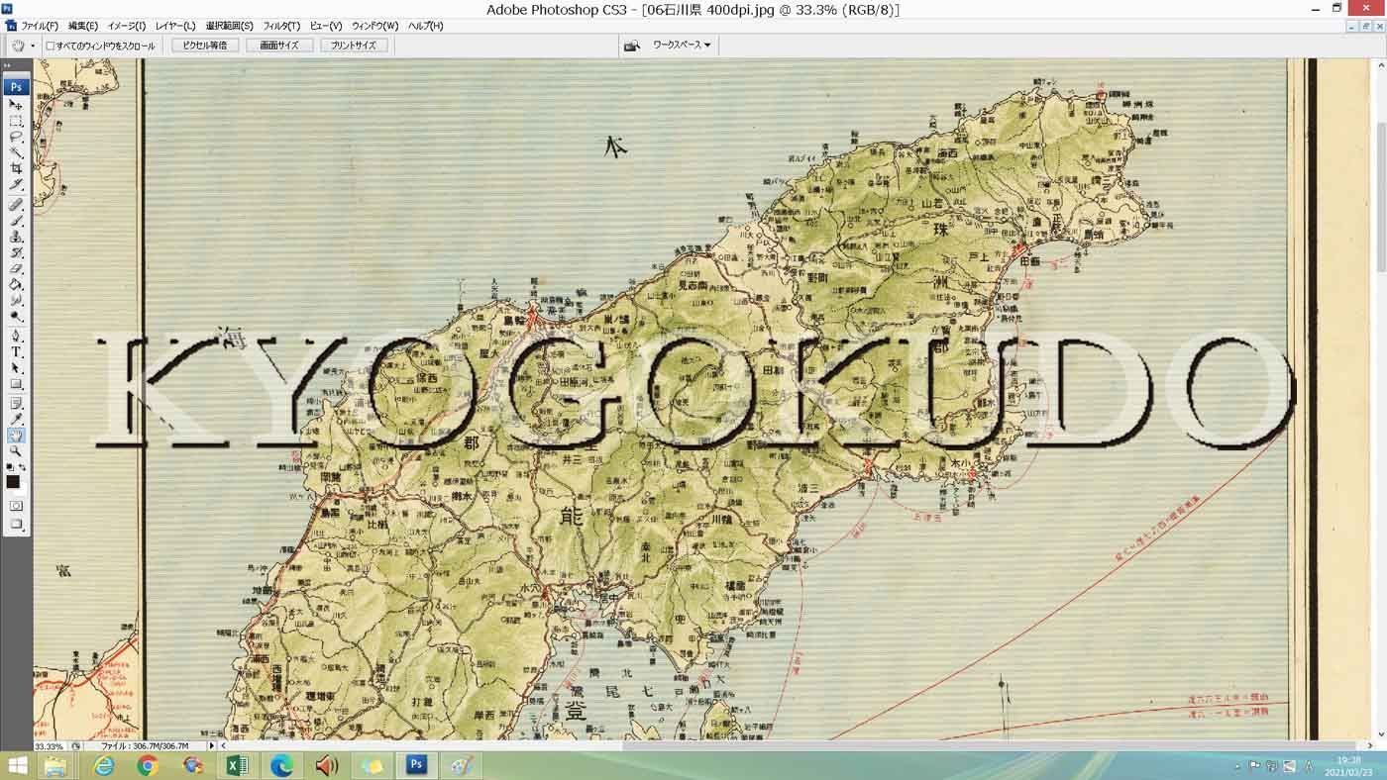Click the taskbar clock showing 19:38
The image size is (1387, 780).
coord(1348,766)
